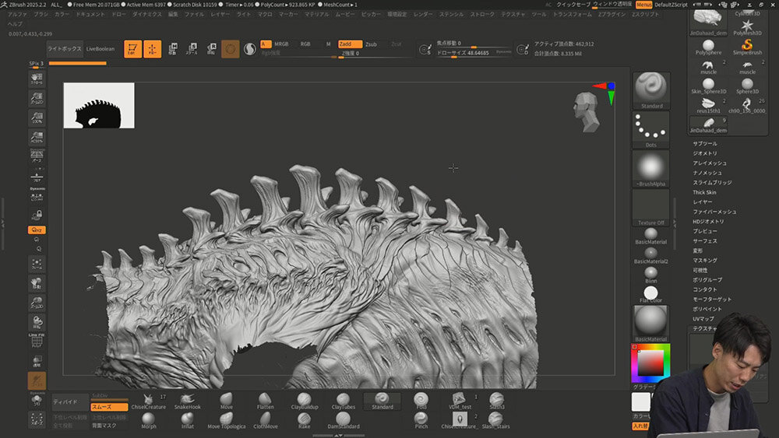The height and width of the screenshot is (438, 779).
Task: Click the Scale mode icon
Action: coord(192,48)
